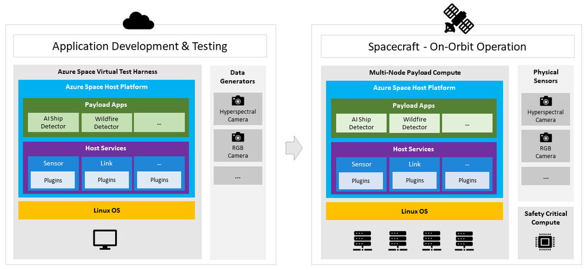Viewport: 587px width, 270px height.
Task: Click the Link service label in spacecraft panel
Action: click(x=414, y=164)
